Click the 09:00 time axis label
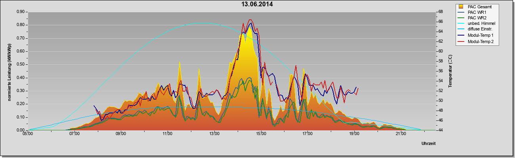The height and width of the screenshot is (158, 515). [x=121, y=134]
